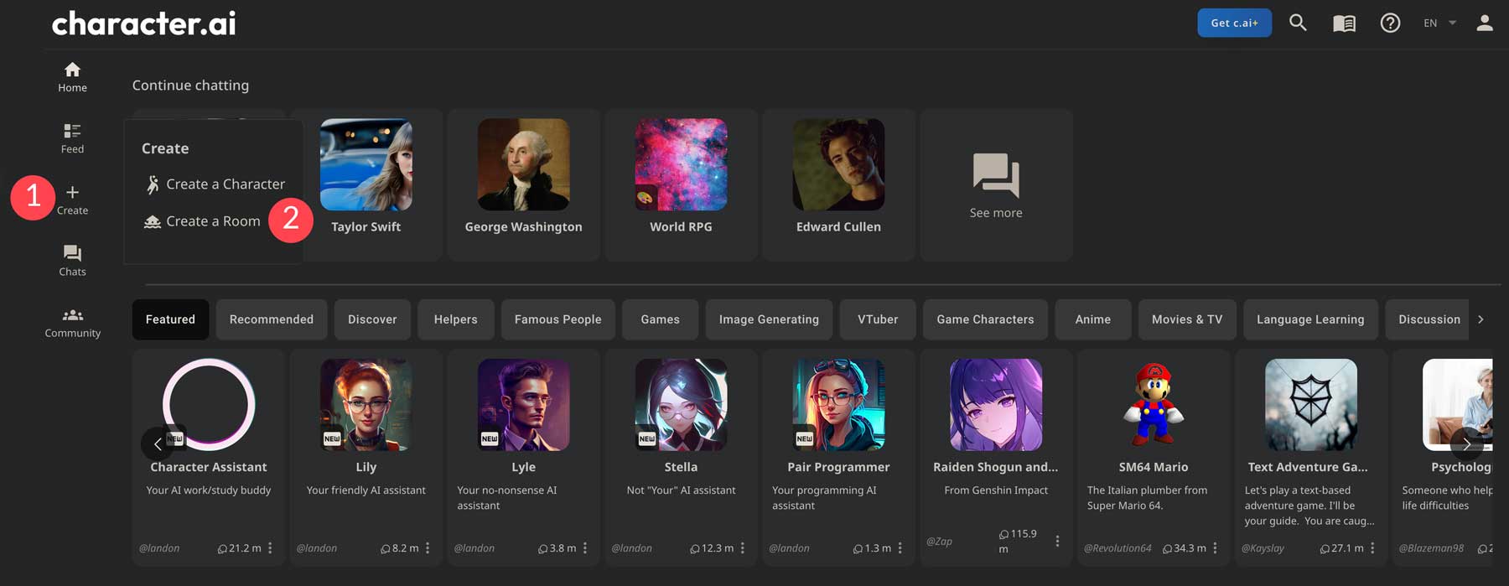Expand the EN language dropdown

pos(1439,23)
